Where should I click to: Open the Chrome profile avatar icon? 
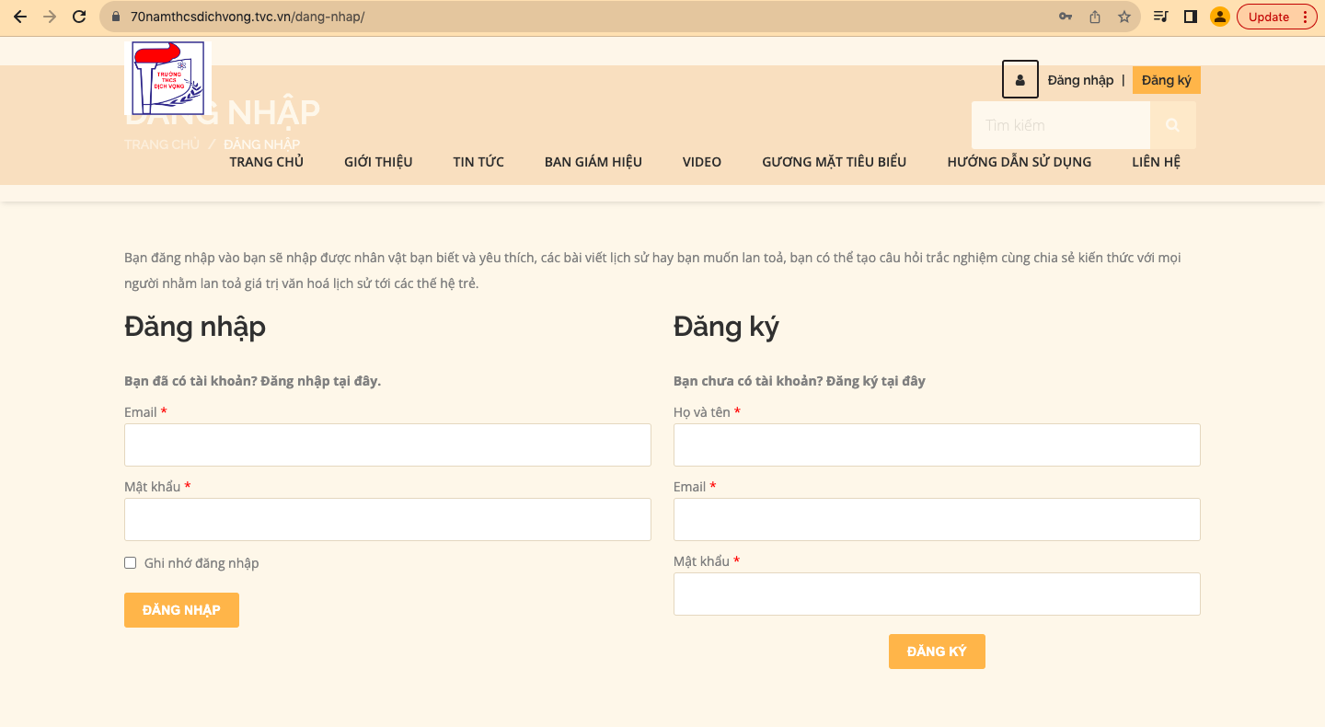click(x=1220, y=17)
